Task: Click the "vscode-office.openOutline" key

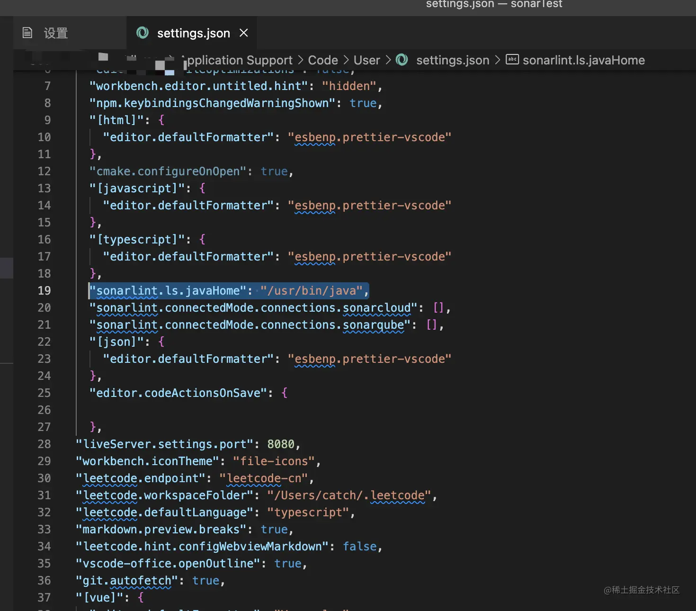Action: [168, 564]
